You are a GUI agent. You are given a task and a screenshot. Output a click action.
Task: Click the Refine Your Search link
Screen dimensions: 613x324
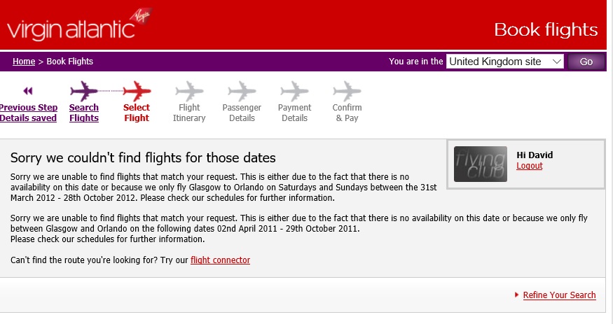[560, 295]
